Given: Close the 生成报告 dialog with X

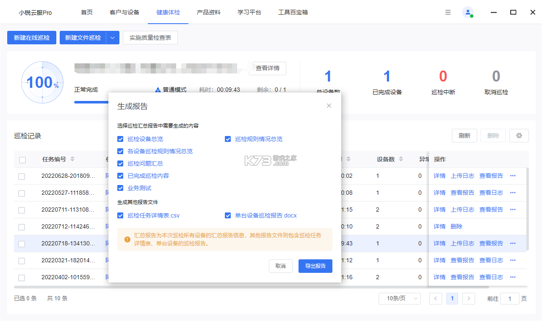Looking at the screenshot, I should click(329, 106).
